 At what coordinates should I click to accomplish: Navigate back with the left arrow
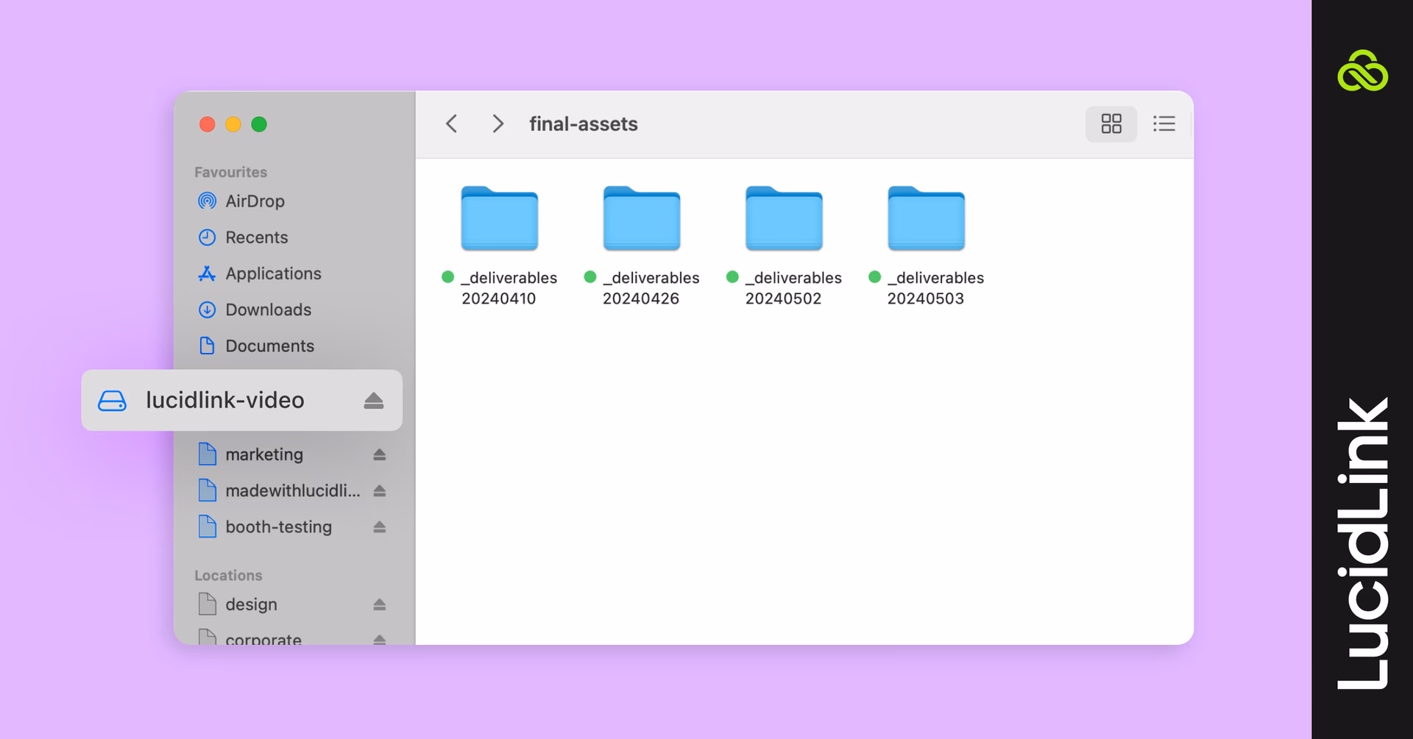(451, 124)
